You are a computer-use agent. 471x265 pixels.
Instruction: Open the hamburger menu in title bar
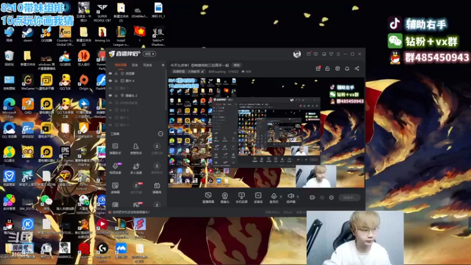point(338,54)
